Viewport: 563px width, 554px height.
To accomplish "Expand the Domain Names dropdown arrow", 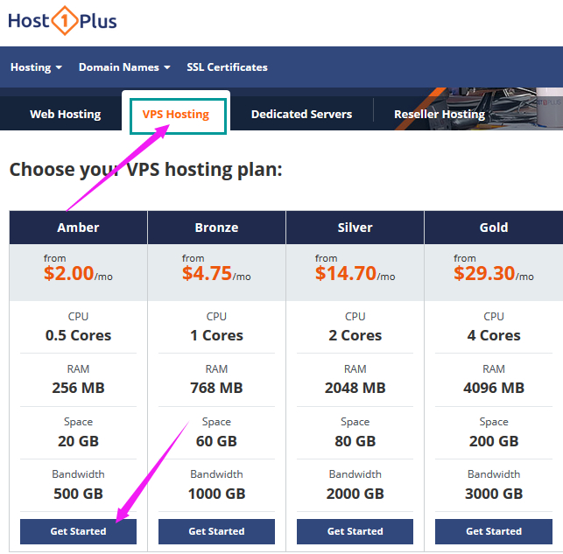I will (167, 67).
